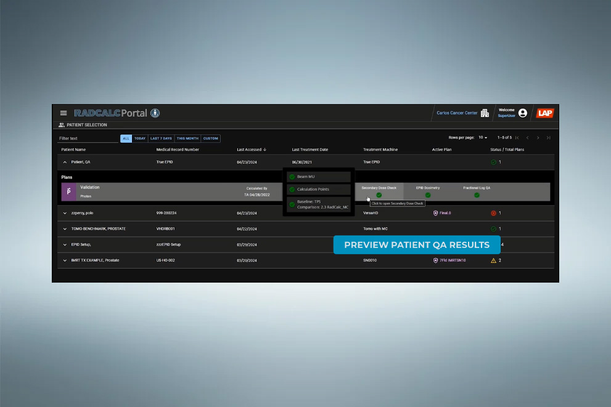Viewport: 611px width, 407px height.
Task: Open the hamburger navigation menu
Action: 63,113
